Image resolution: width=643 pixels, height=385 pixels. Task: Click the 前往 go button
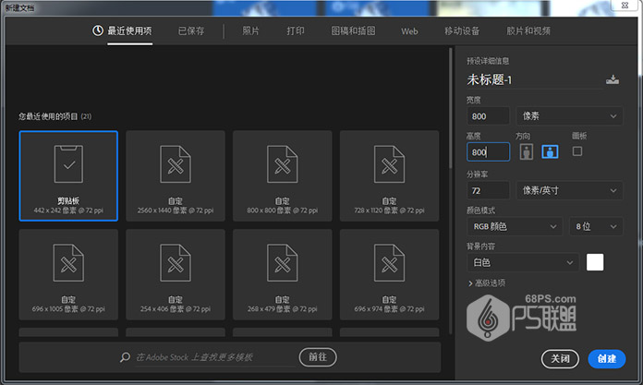pyautogui.click(x=318, y=357)
